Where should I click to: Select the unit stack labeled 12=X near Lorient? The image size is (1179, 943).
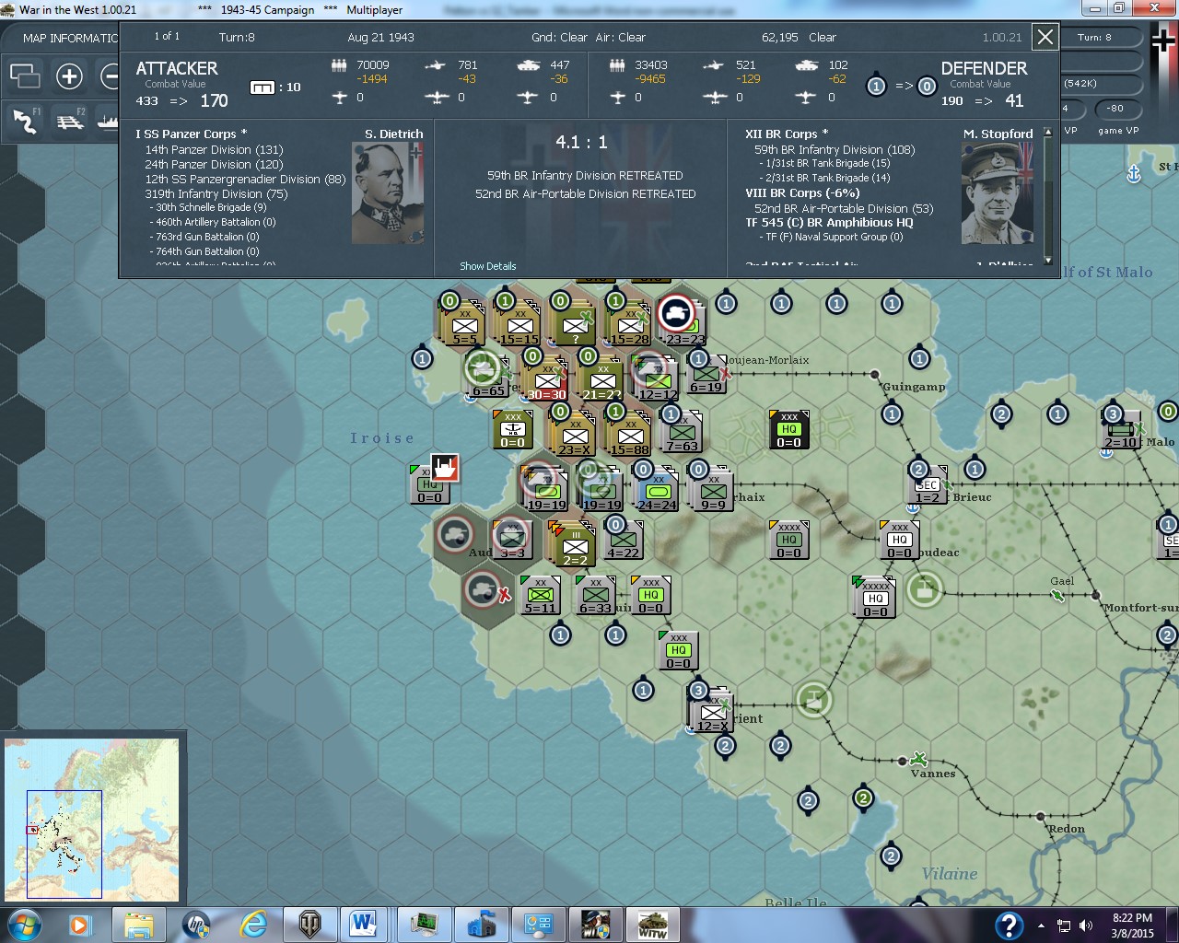[x=712, y=712]
